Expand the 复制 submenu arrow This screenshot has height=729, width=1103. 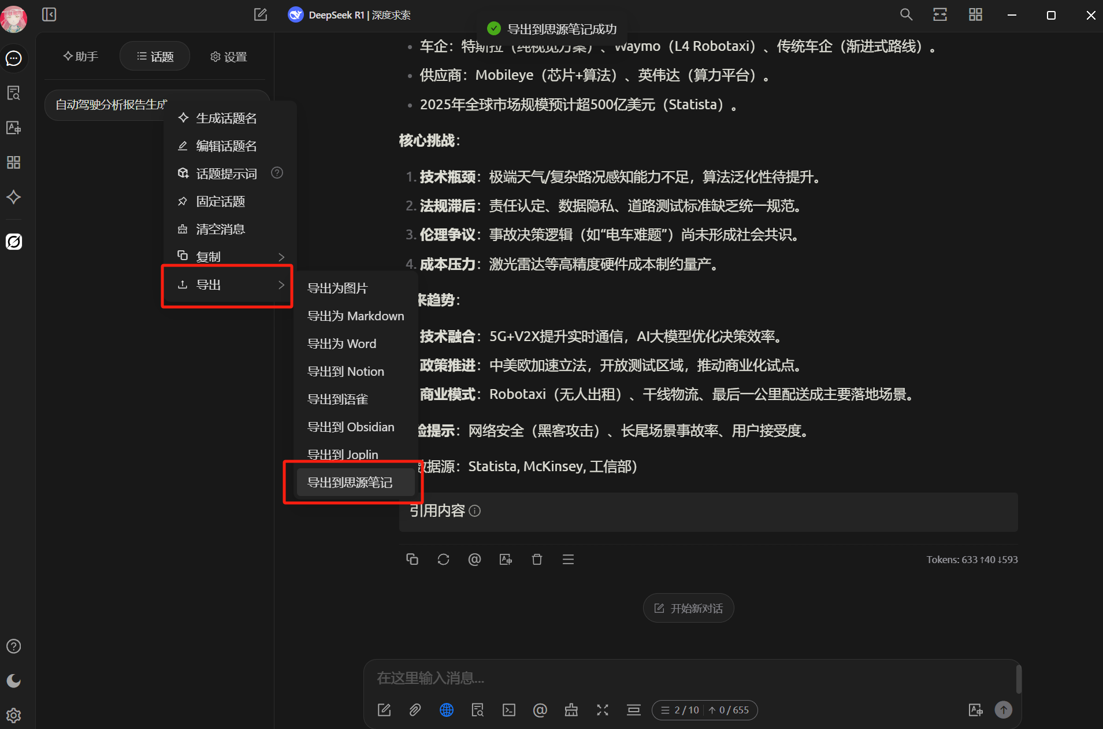pyautogui.click(x=281, y=257)
